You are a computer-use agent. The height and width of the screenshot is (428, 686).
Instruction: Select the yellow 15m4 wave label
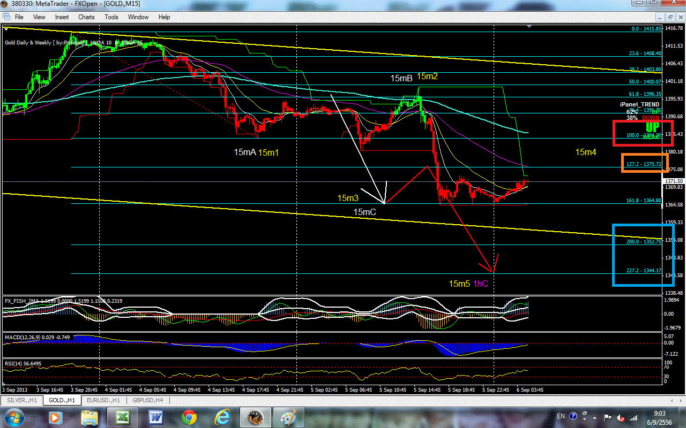click(586, 152)
